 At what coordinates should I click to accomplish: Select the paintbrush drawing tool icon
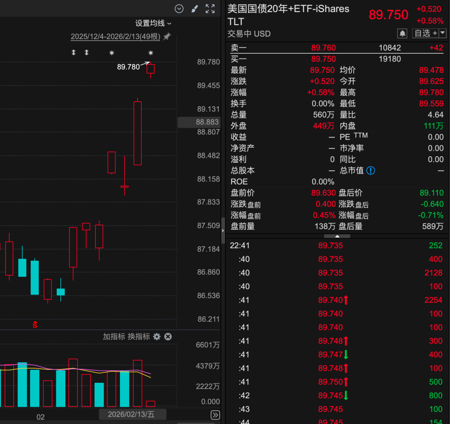[x=195, y=9]
